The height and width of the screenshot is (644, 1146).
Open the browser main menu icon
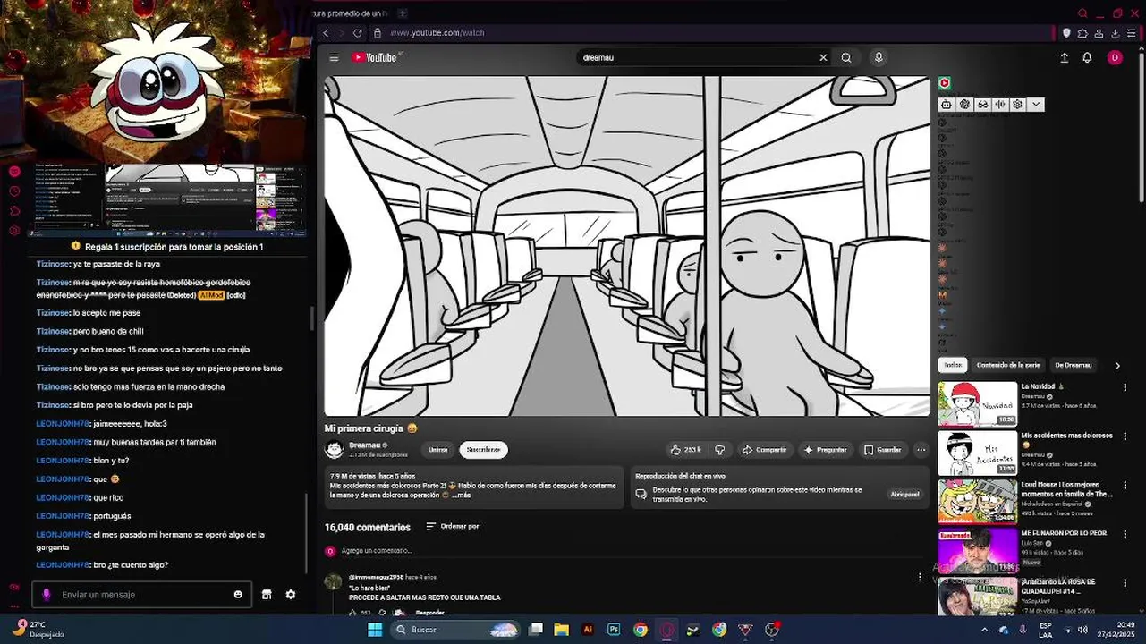pos(1131,33)
